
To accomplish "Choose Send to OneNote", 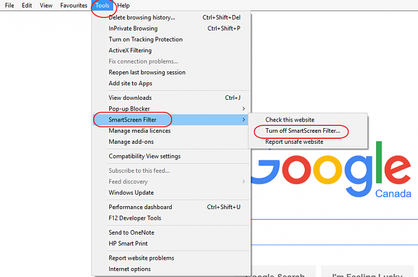I will click(x=171, y=232).
